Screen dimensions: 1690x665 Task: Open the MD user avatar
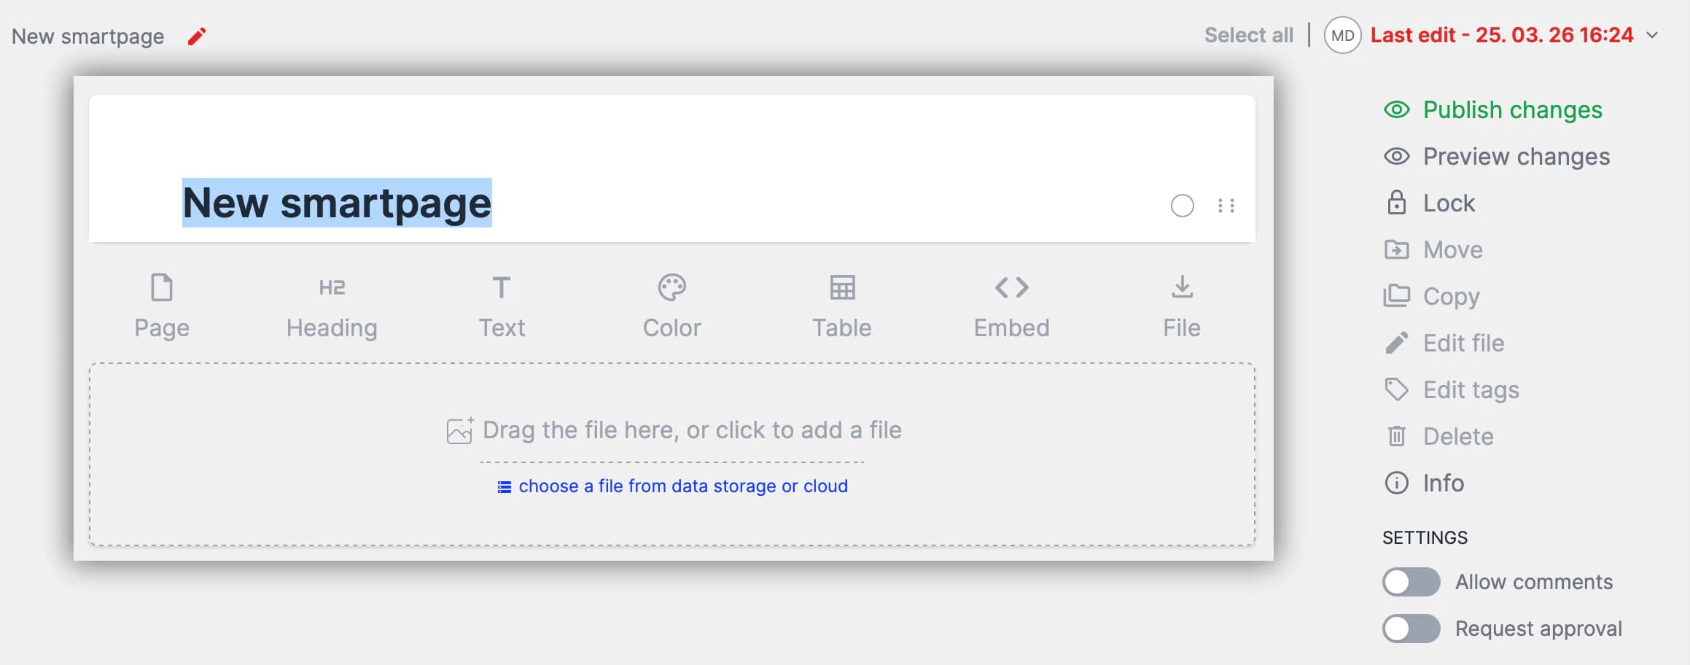click(1342, 35)
